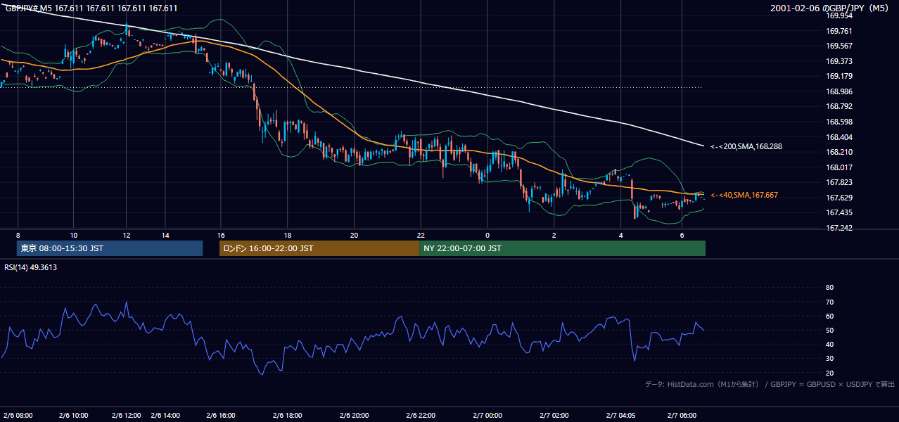Click the '2/6 08:00' date axis label
The width and height of the screenshot is (899, 422).
[18, 415]
